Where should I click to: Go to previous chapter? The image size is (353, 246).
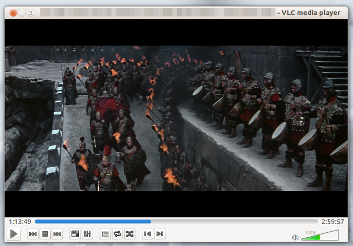(147, 234)
